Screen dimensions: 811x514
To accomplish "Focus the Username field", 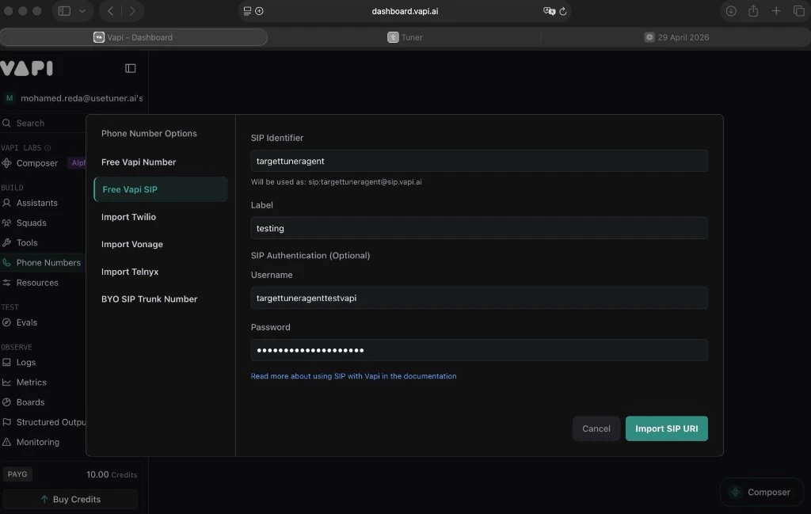I will point(479,298).
